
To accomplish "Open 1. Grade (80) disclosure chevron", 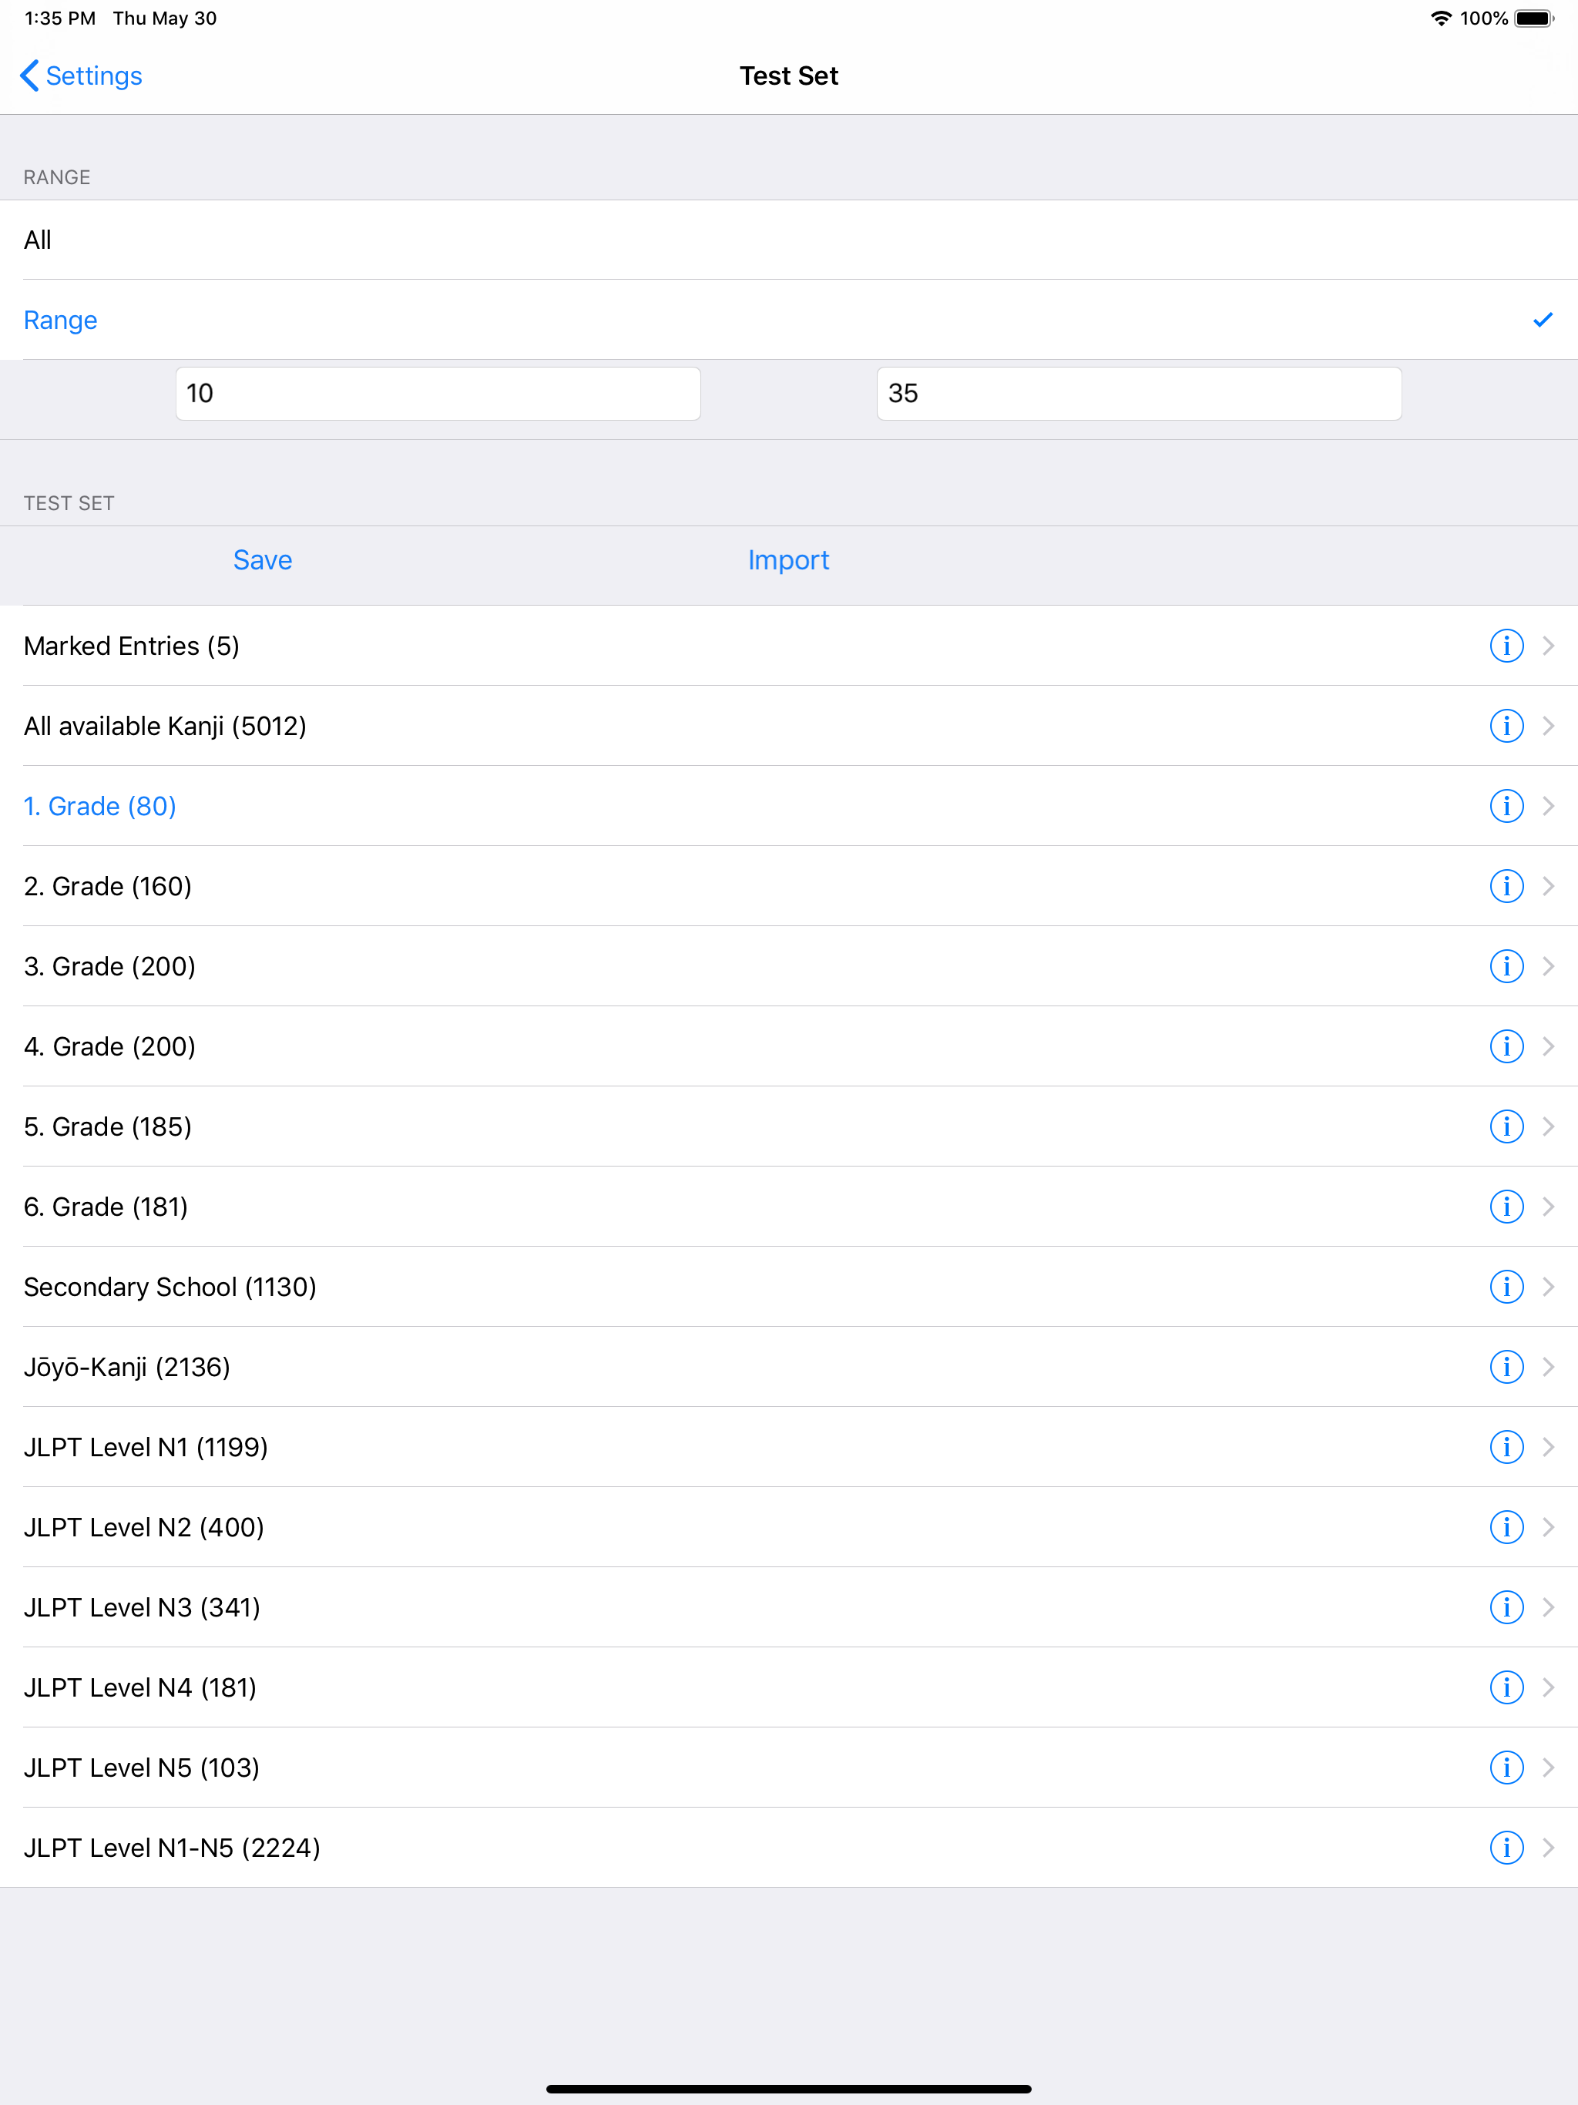I will 1549,805.
